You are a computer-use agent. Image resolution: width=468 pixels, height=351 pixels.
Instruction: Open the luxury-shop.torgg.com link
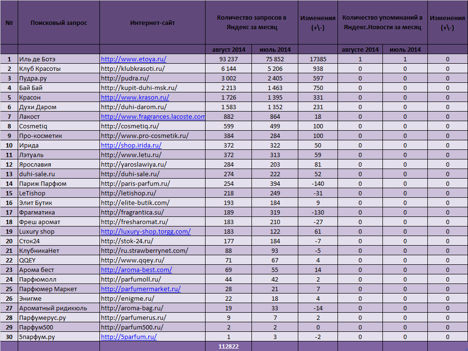coord(146,231)
